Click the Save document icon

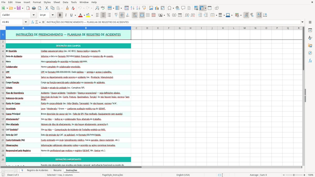19,8
